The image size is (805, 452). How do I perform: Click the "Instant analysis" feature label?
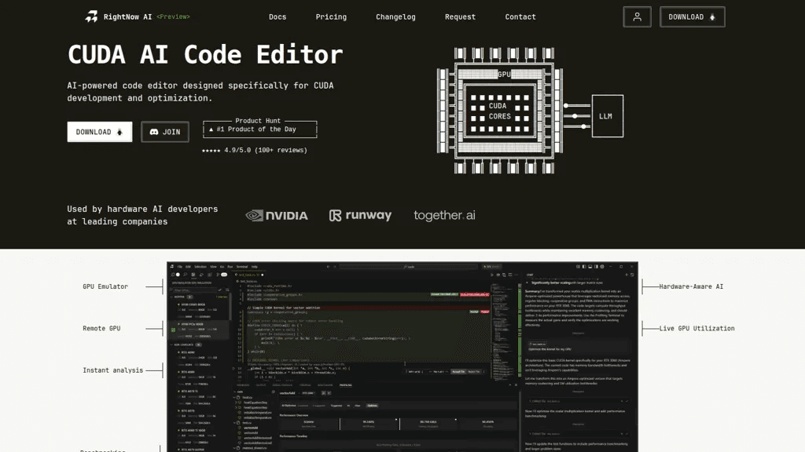(x=113, y=370)
